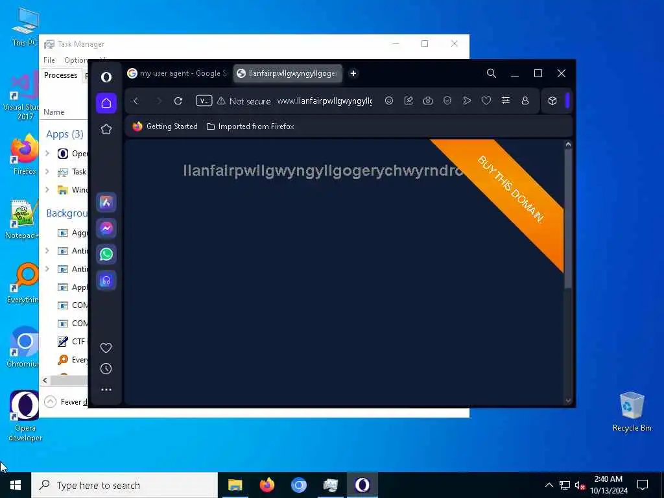Open the privacy protection shield icon
Viewport: 664px width, 498px height.
click(x=447, y=101)
